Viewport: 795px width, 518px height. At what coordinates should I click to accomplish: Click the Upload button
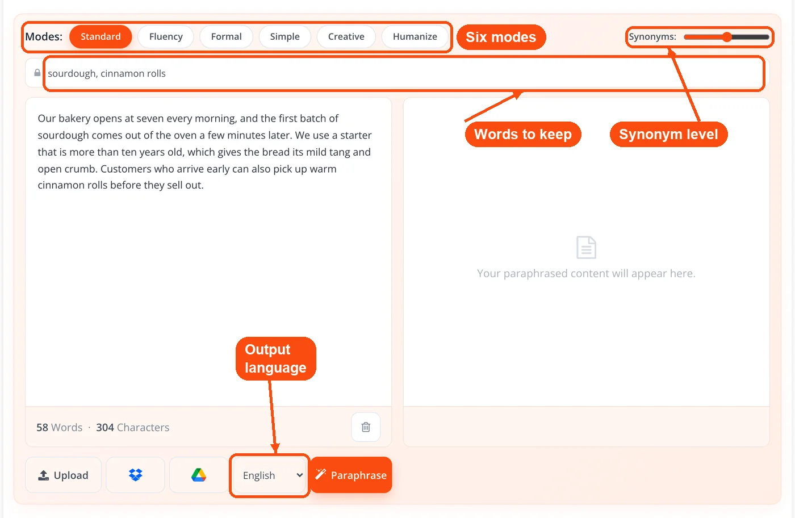[63, 475]
